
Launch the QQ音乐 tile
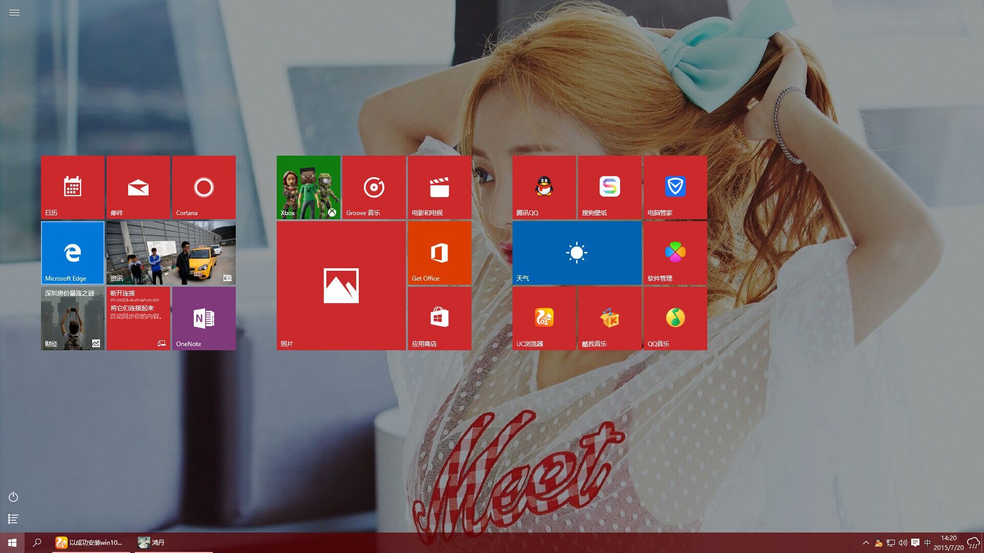[x=675, y=318]
